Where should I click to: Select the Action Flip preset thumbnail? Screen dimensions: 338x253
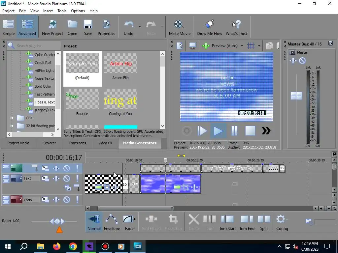120,64
